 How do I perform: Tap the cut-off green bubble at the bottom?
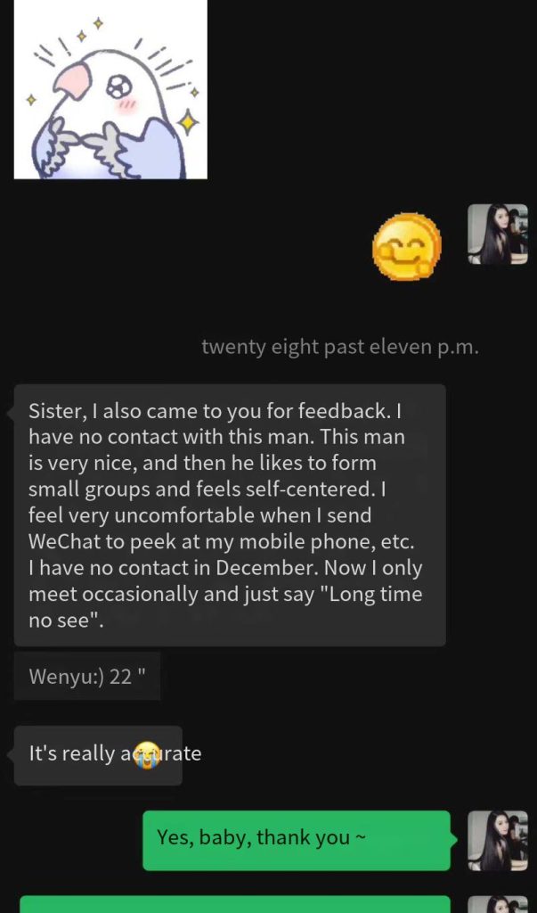click(235, 904)
